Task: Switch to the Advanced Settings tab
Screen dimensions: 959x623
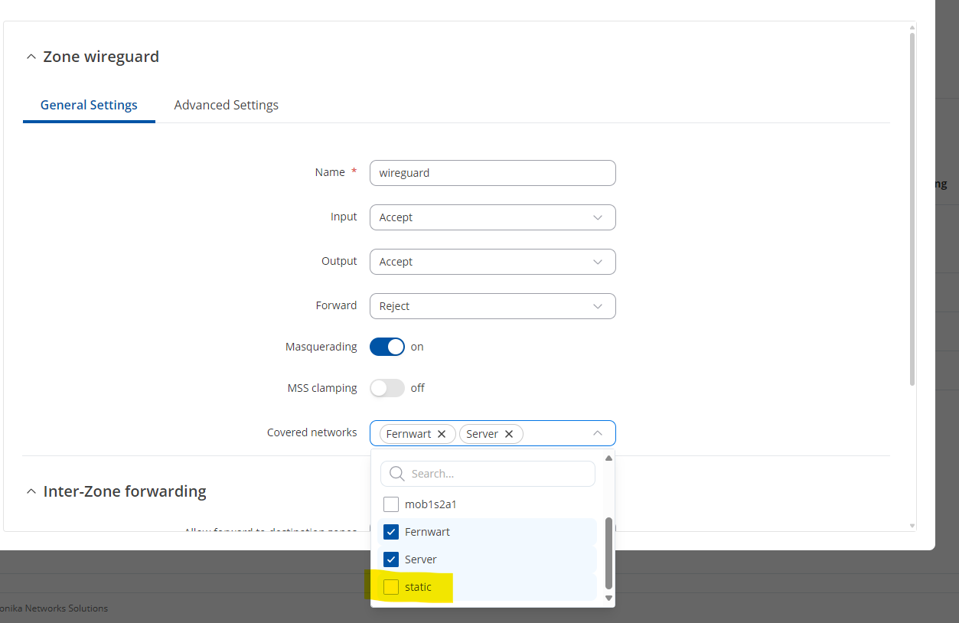Action: tap(226, 105)
